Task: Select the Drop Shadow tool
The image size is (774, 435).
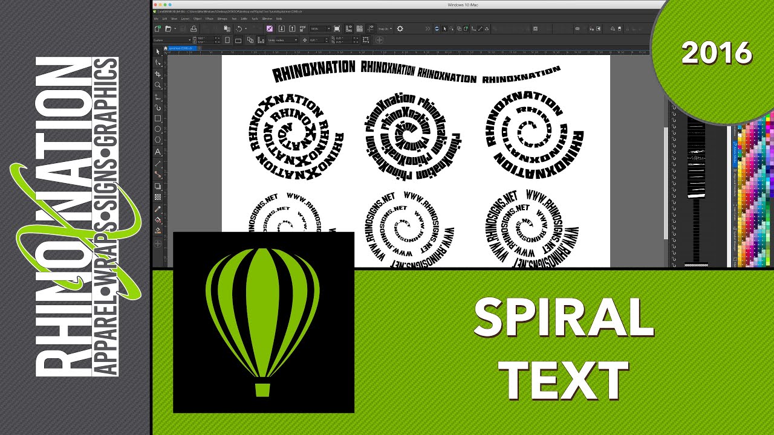Action: click(x=158, y=185)
